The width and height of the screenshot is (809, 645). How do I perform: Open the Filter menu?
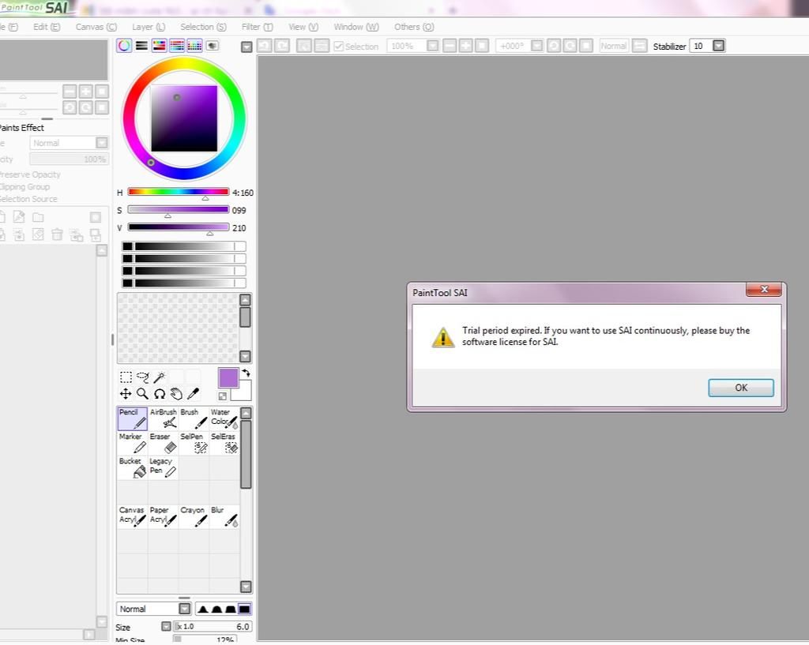257,27
